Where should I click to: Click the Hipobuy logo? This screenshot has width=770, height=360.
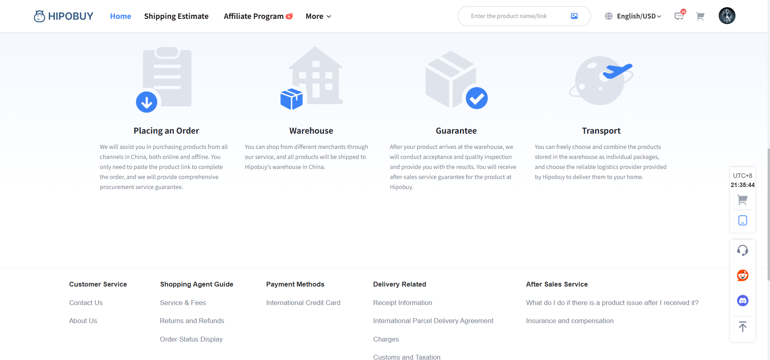[x=63, y=16]
